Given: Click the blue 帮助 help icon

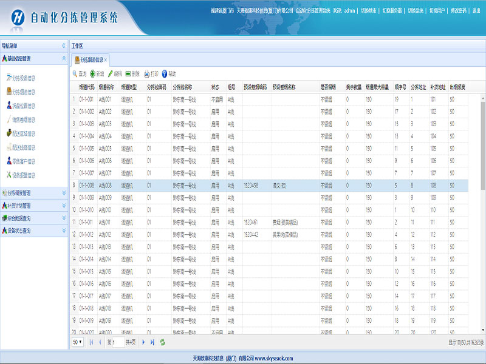Looking at the screenshot, I should 165,73.
